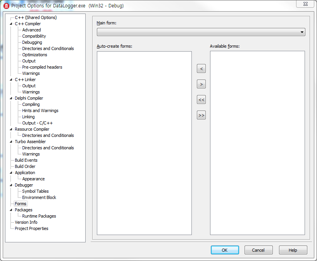Click the app icon in the title bar
Viewport: 317px width, 261px height.
(x=6, y=6)
